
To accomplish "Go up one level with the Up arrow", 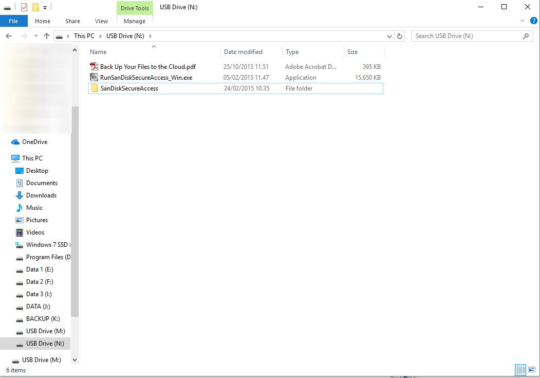I will coord(47,36).
